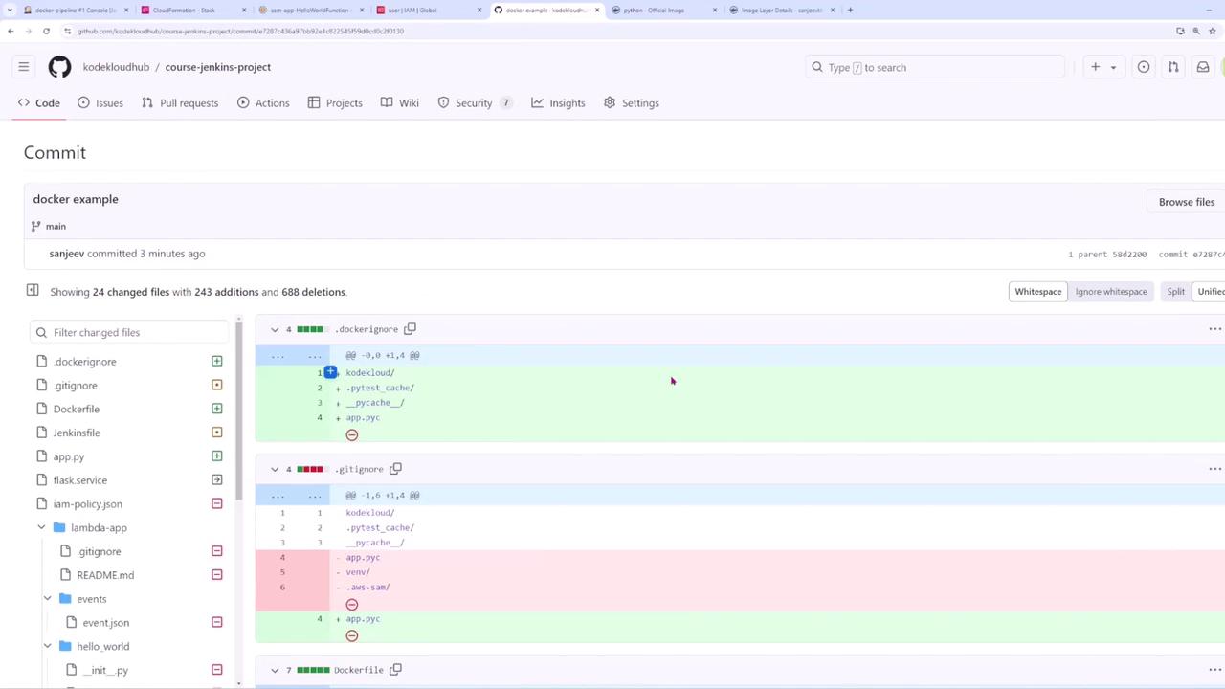The height and width of the screenshot is (689, 1225).
Task: Copy the .gitignore file path in the diff header
Action: (395, 469)
